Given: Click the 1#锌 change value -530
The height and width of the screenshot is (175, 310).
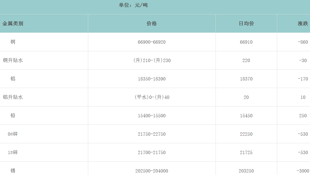Looking at the screenshot, I should (x=303, y=153).
